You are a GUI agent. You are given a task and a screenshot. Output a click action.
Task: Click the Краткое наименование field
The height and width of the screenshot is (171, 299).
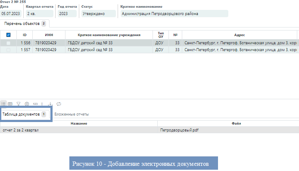click(x=174, y=14)
